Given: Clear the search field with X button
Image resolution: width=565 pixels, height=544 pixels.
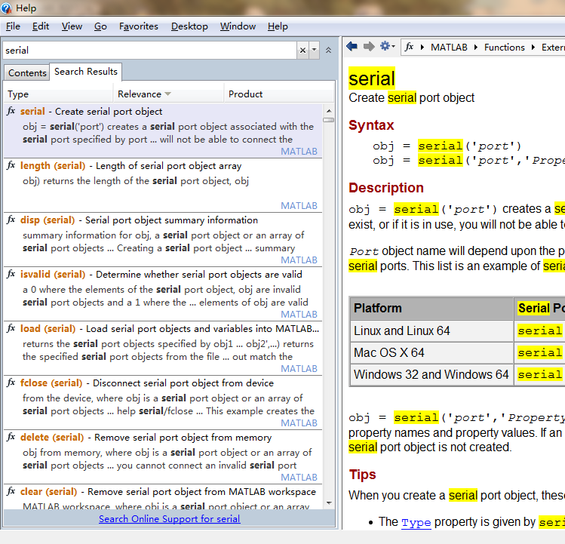Looking at the screenshot, I should (303, 51).
